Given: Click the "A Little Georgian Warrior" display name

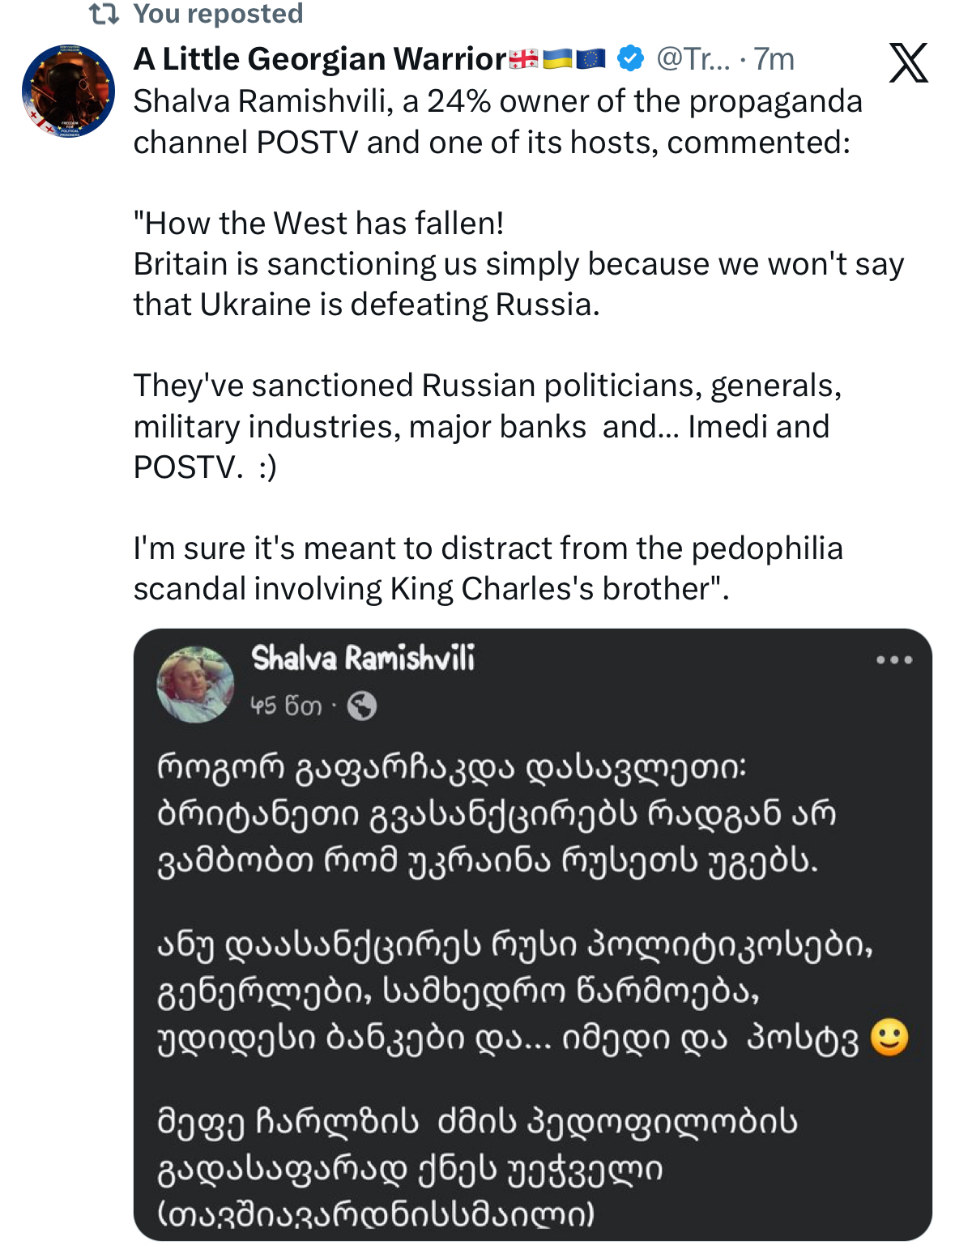Looking at the screenshot, I should click(x=320, y=59).
